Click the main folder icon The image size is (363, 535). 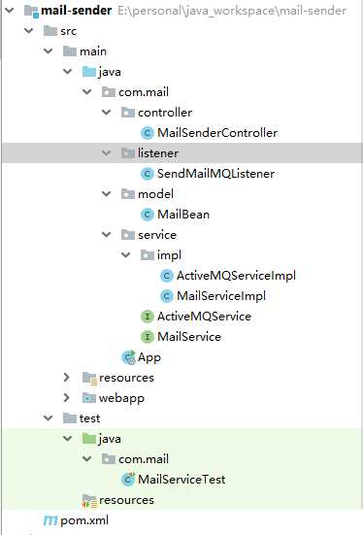[x=70, y=51]
